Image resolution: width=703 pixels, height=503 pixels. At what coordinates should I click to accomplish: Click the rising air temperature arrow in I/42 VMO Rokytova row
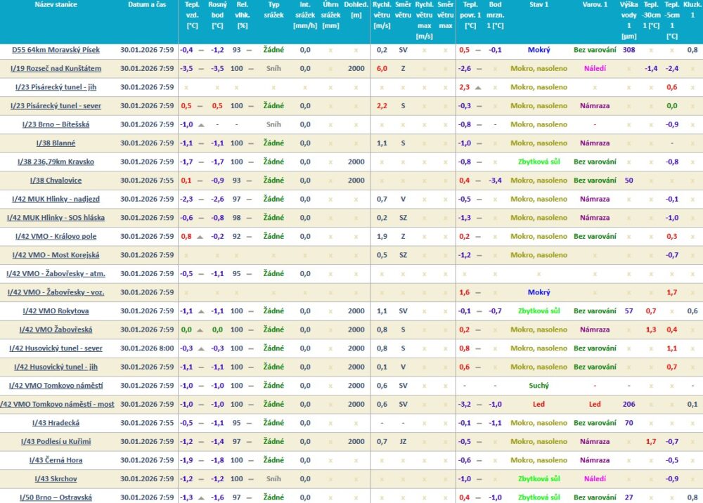pos(201,311)
